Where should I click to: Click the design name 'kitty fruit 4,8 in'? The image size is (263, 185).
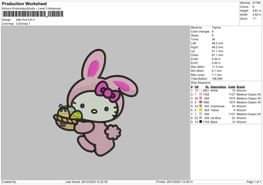[x=25, y=20]
